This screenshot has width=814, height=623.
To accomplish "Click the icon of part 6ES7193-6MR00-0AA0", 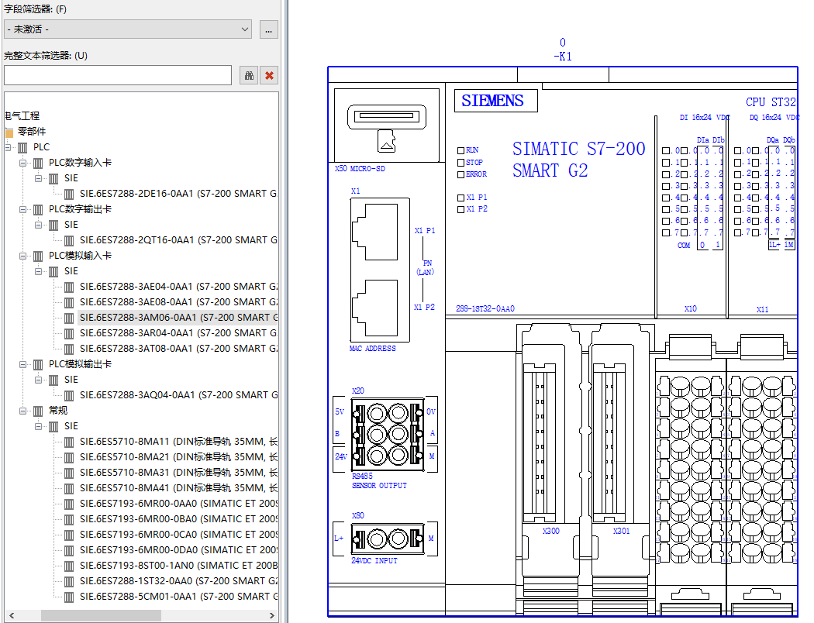I will click(x=69, y=504).
